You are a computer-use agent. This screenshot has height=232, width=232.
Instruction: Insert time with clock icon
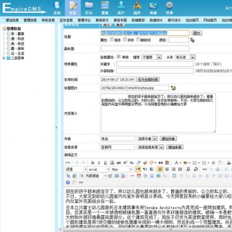coord(145,176)
